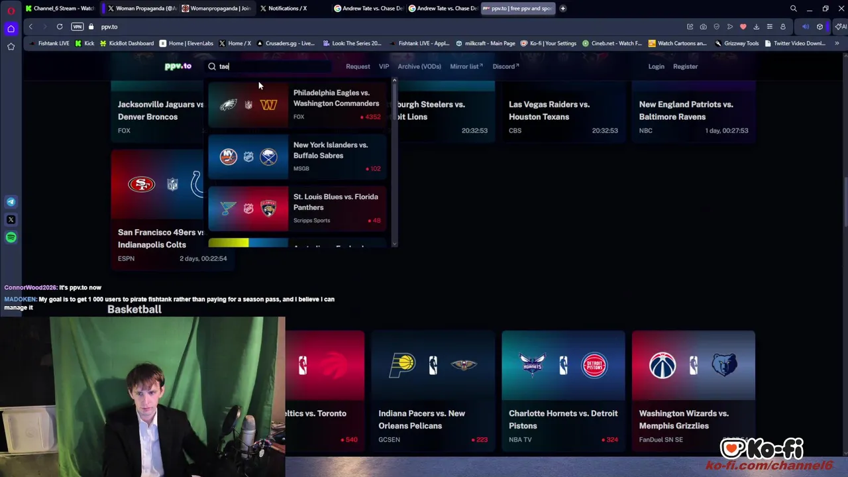Open the Ko-fi Your Settings bookmark
Viewport: 848px width, 477px height.
(x=549, y=43)
